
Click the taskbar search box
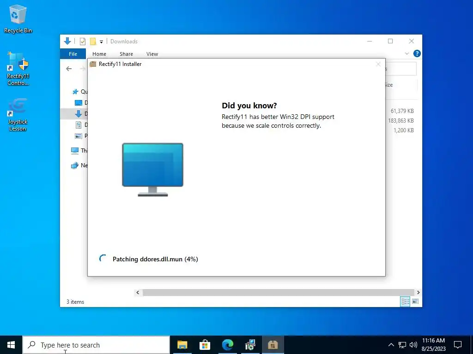[96, 345]
